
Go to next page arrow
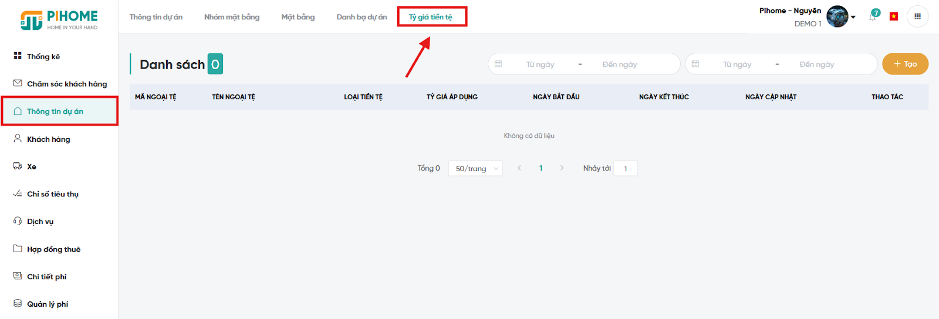click(562, 168)
